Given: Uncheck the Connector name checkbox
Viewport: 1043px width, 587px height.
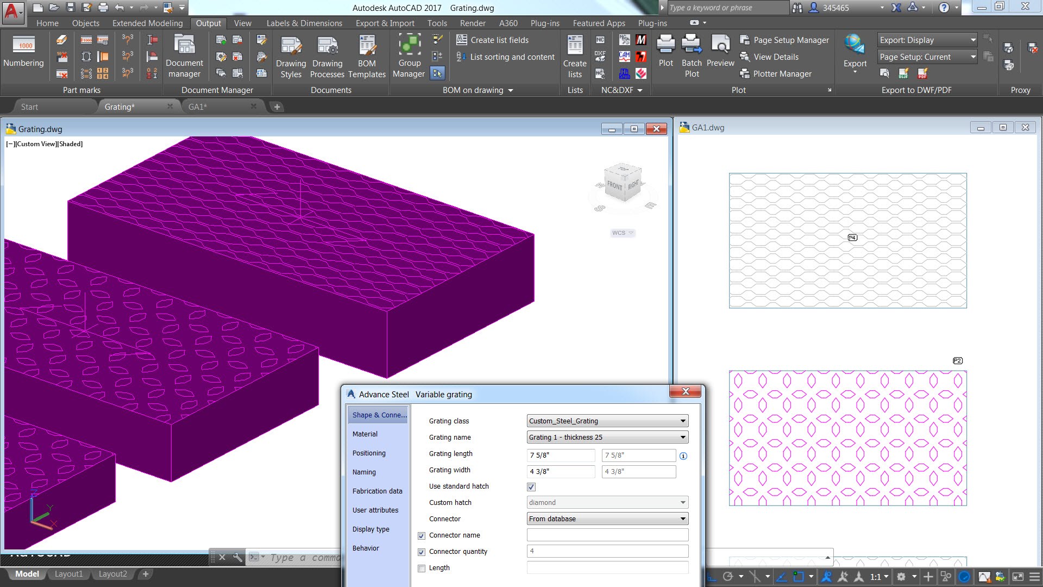Looking at the screenshot, I should [x=422, y=535].
